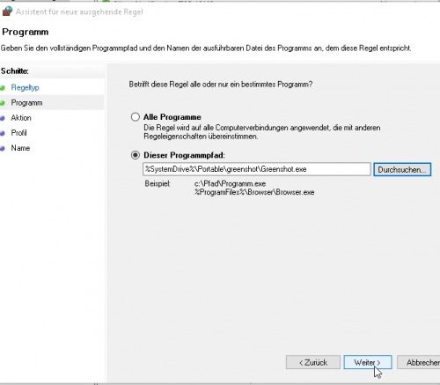Click green bullet next to Regeltyp step

coord(3,88)
